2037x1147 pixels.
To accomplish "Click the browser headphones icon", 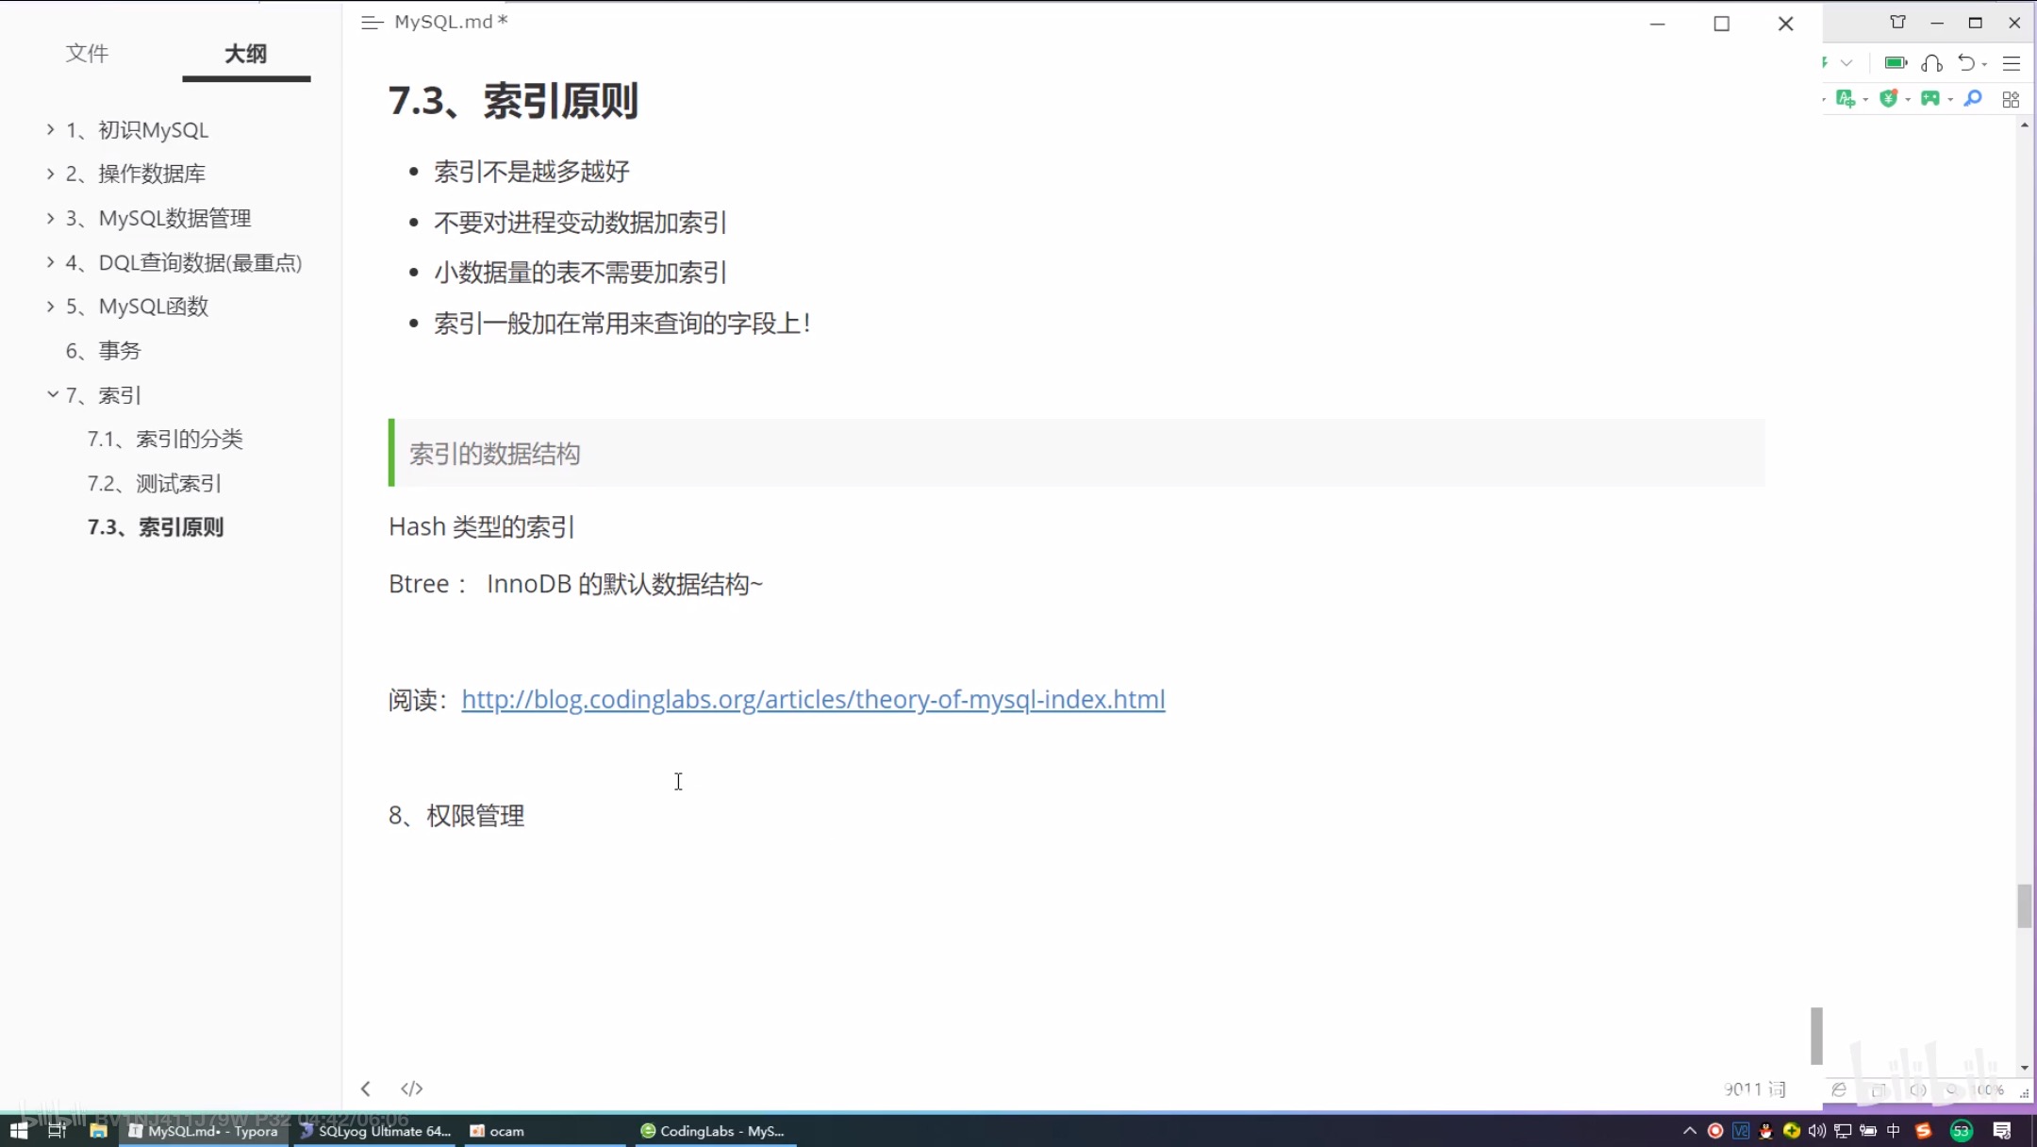I will pos(1931,63).
